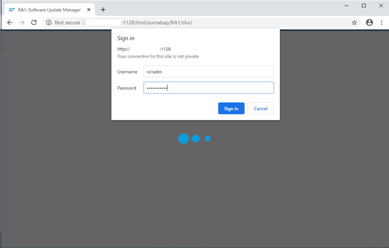Click the browser forward arrow

pyautogui.click(x=22, y=23)
